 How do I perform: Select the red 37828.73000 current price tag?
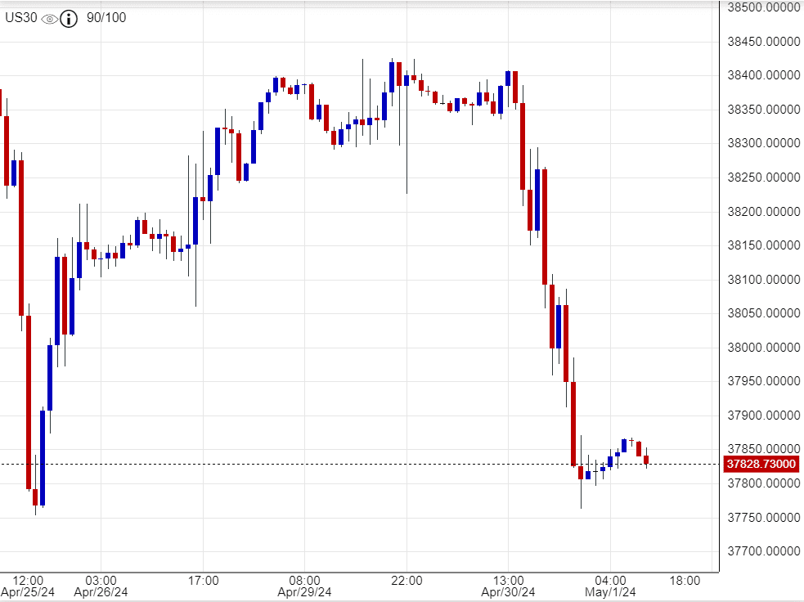(761, 465)
